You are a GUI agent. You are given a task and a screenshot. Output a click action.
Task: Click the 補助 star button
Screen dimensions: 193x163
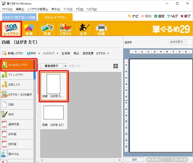[146, 16]
